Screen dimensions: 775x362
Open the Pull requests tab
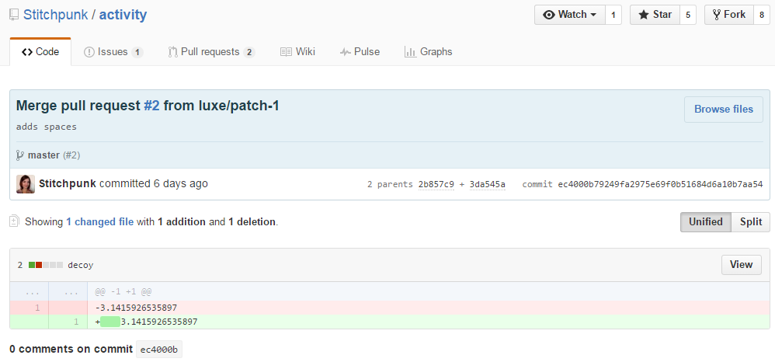210,52
